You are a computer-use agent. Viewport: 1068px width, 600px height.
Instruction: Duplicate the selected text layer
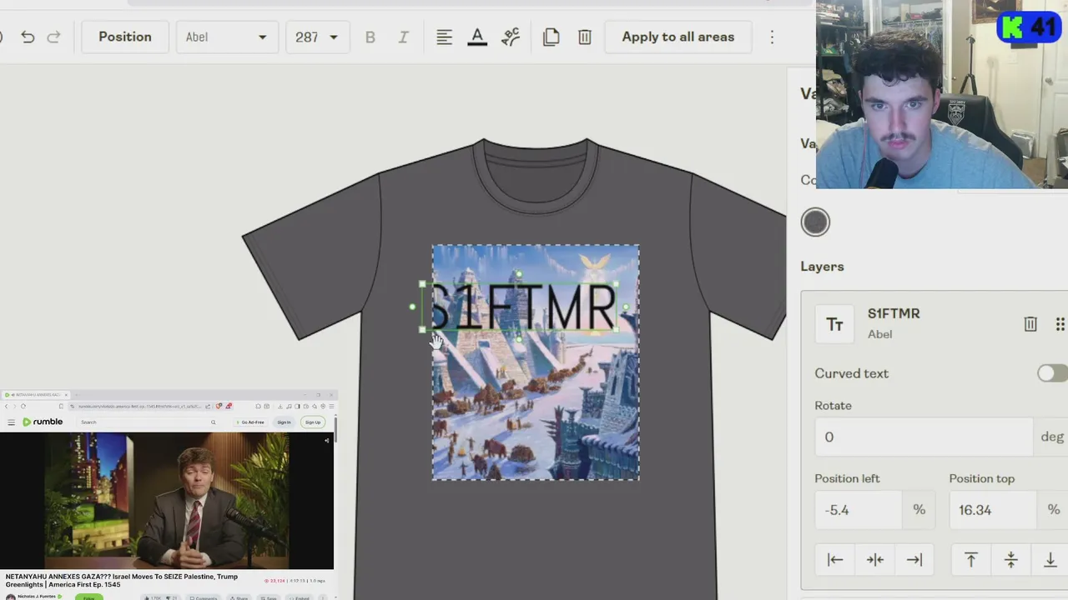pyautogui.click(x=551, y=37)
